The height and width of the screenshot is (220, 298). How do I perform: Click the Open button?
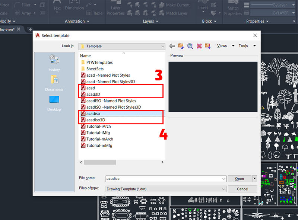pos(240,179)
